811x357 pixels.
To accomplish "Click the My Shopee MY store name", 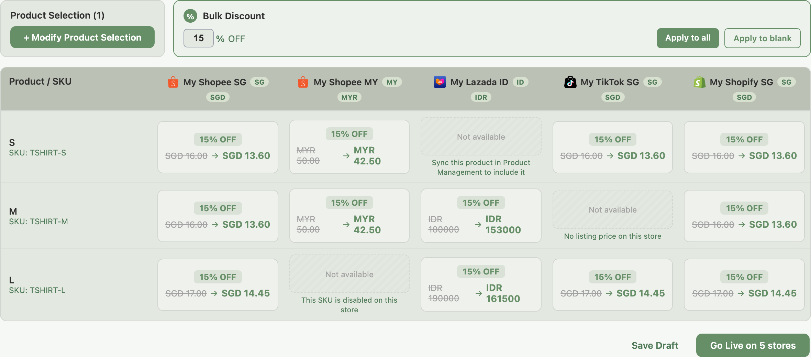I will tap(346, 82).
